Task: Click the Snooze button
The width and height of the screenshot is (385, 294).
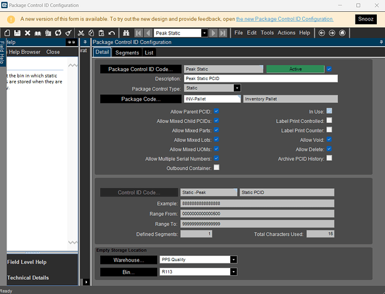Action: 366,19
